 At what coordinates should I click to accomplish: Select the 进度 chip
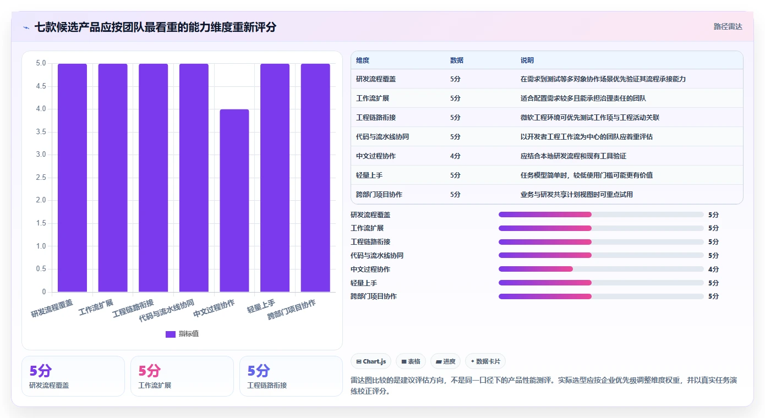tap(445, 361)
